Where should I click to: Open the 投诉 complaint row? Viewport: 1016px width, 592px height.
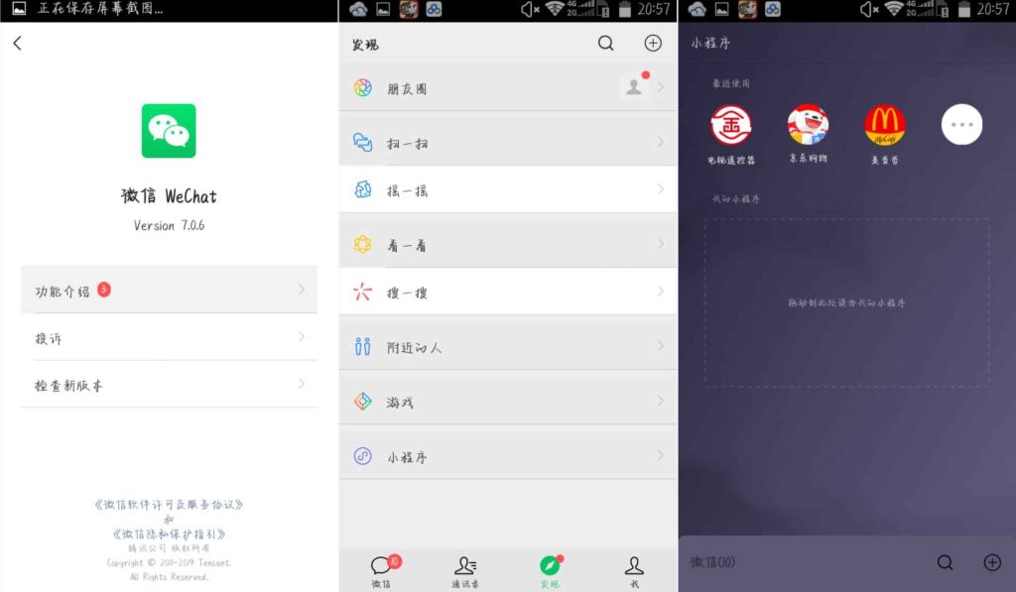169,337
